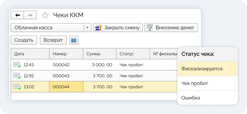Click the 12:55 time cell
Viewport: 247px width, 114px height.
click(x=29, y=76)
